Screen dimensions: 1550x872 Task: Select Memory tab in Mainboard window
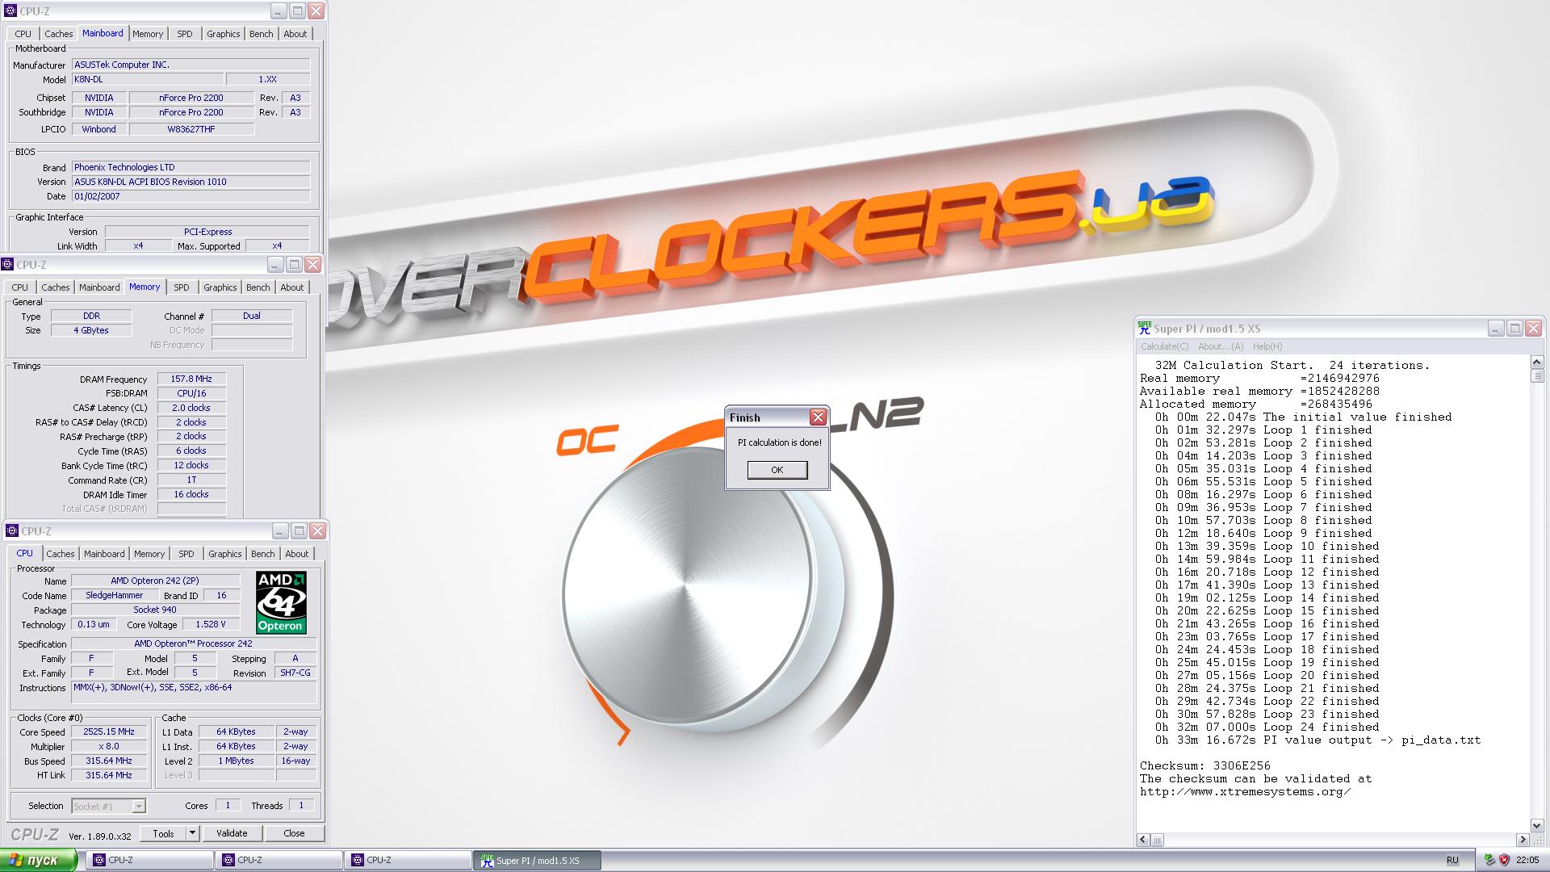148,34
